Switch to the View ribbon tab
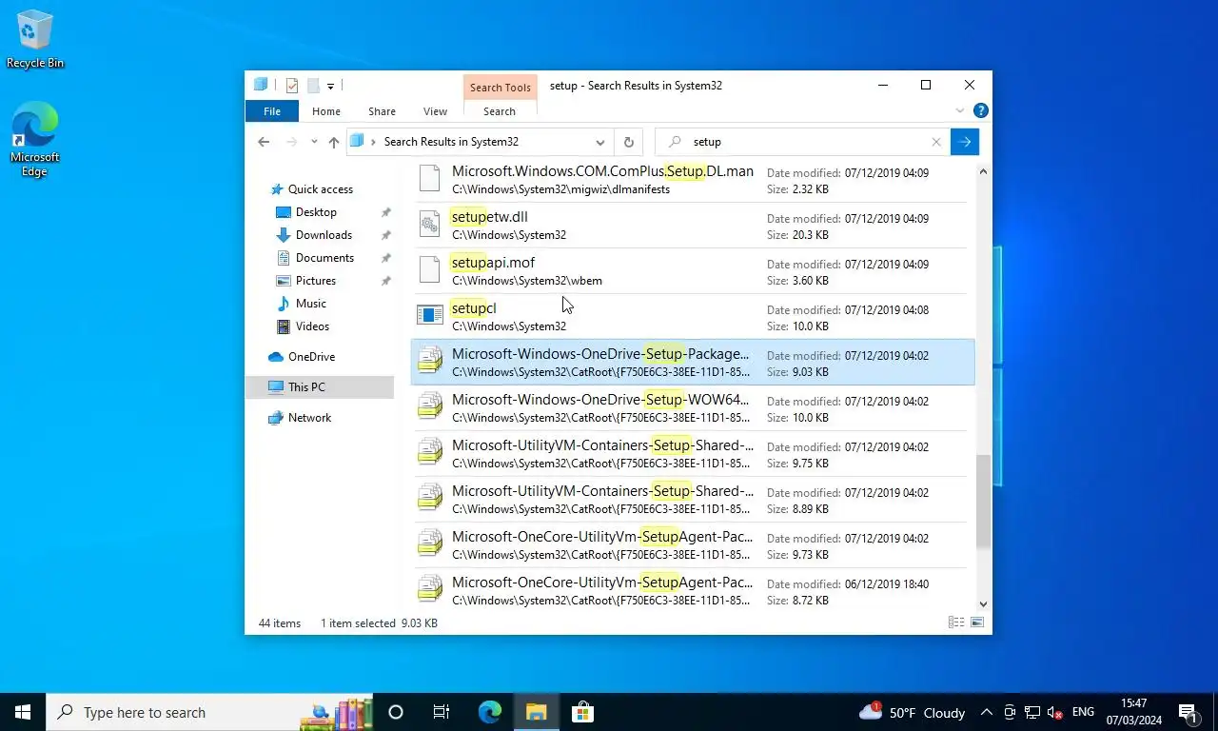 (435, 111)
